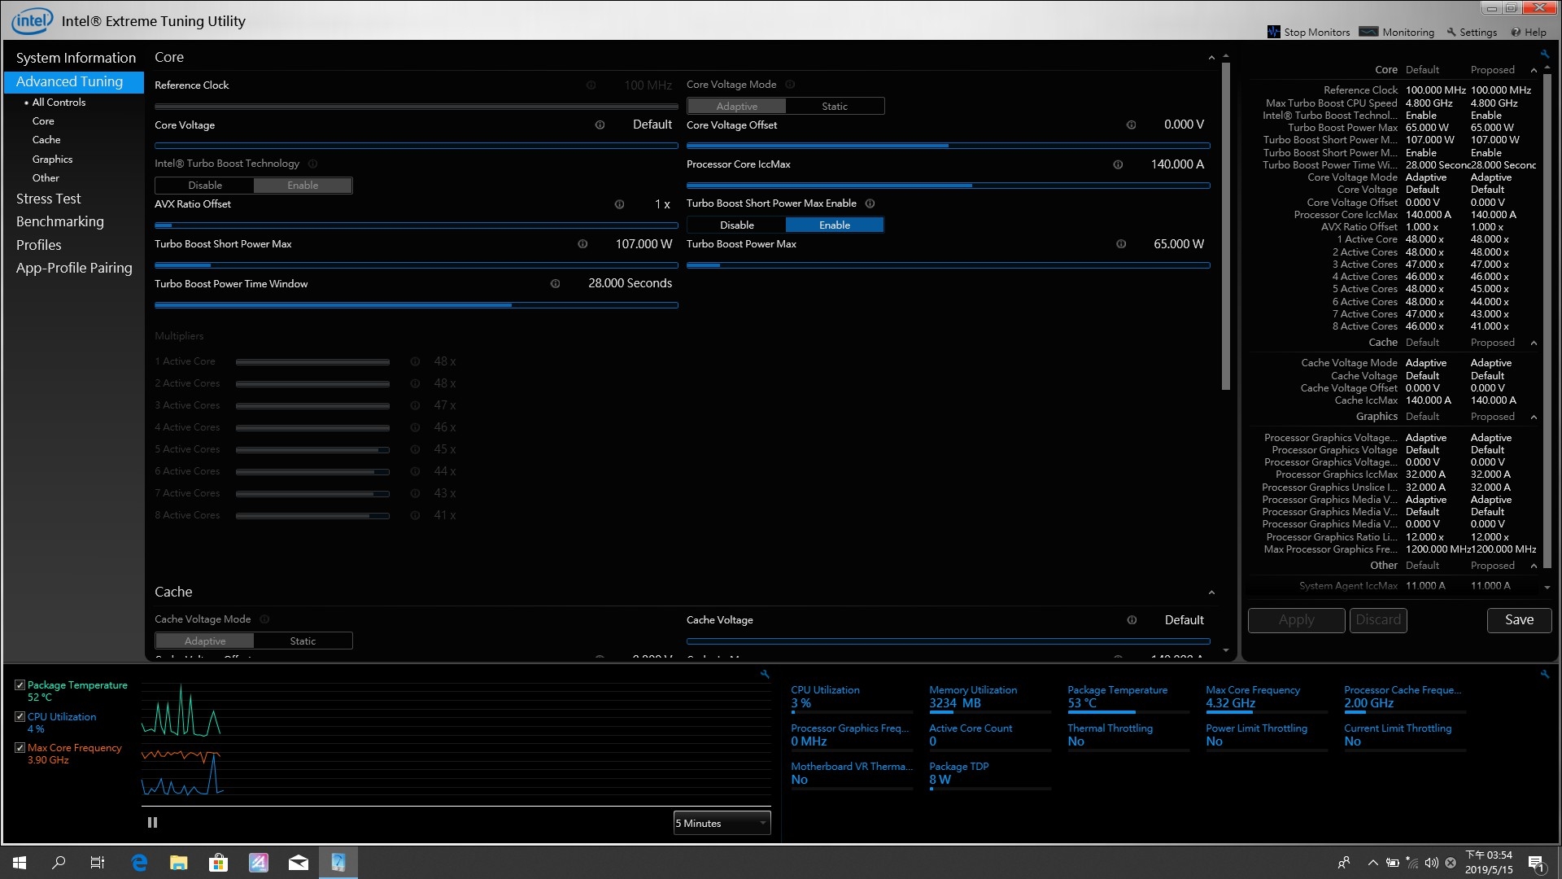
Task: Click the Save button
Action: 1518,620
